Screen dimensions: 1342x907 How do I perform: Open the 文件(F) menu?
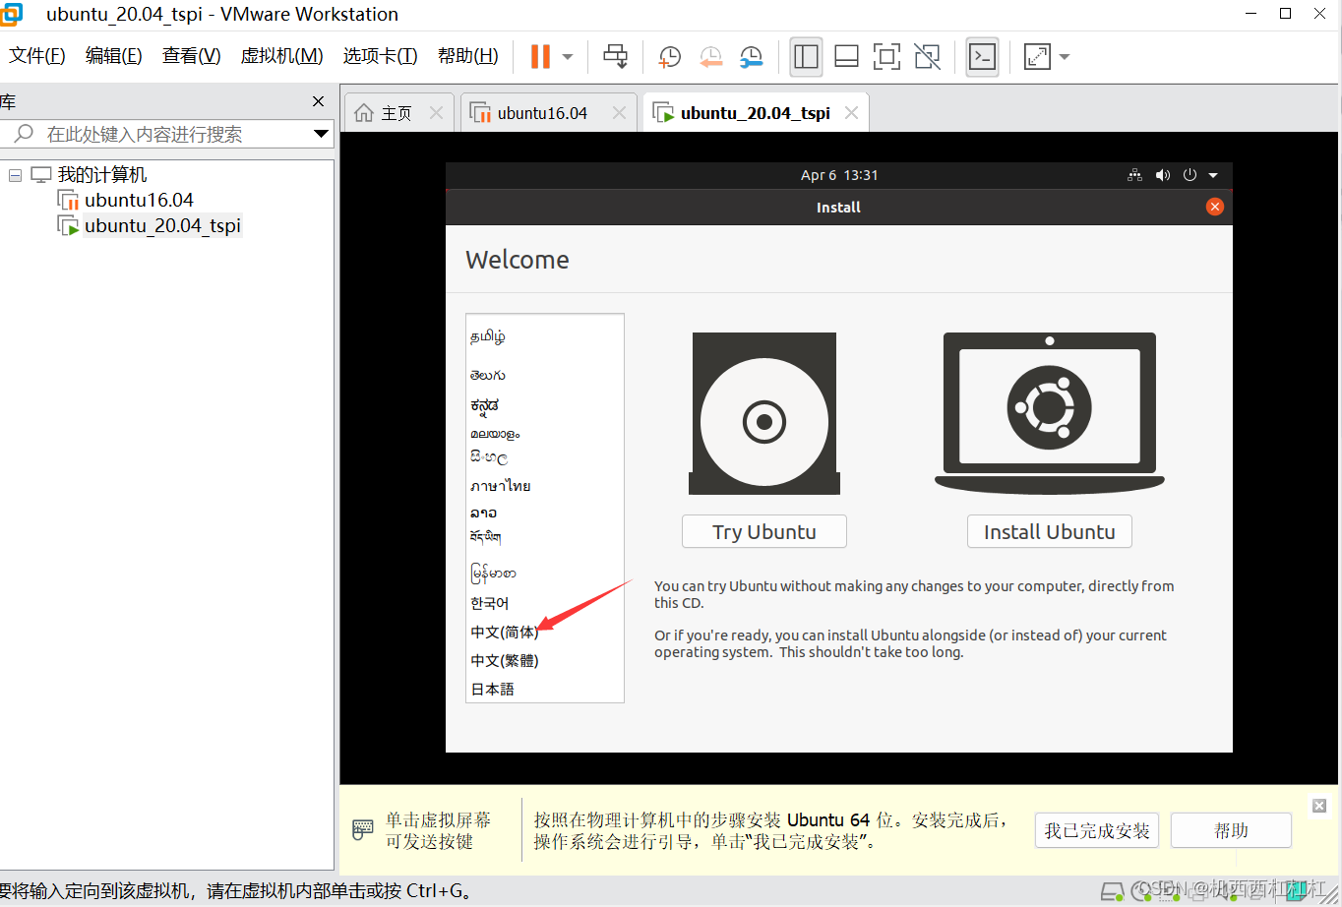(x=37, y=56)
